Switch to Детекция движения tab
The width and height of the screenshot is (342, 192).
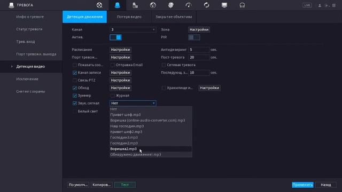pyautogui.click(x=84, y=17)
